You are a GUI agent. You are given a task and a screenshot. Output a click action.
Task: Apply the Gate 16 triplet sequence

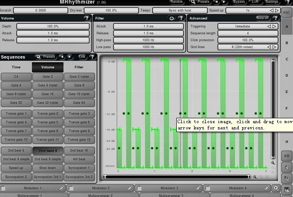pyautogui.click(x=79, y=94)
